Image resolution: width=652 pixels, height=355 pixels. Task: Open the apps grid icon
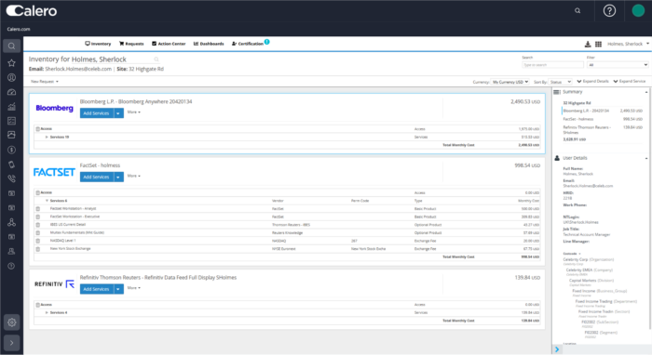[x=598, y=44]
